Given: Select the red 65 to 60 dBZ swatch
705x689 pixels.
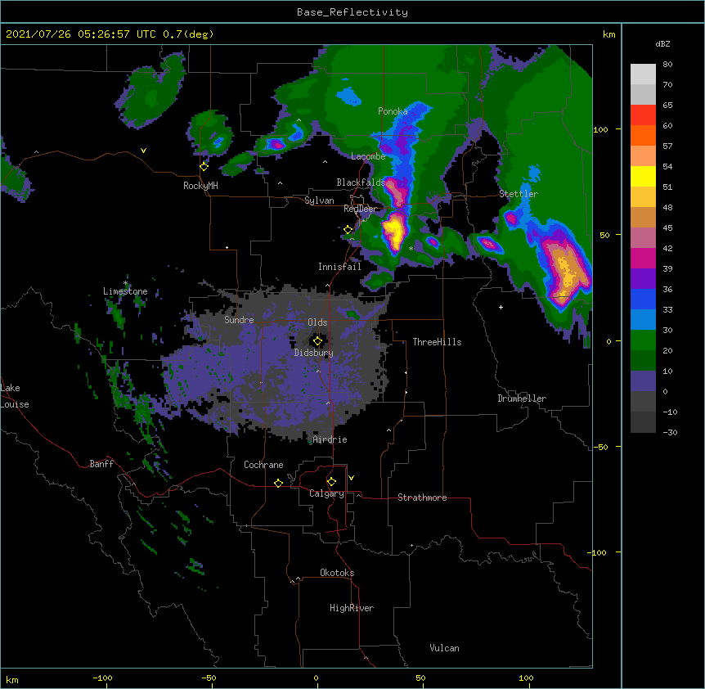Looking at the screenshot, I should point(643,115).
